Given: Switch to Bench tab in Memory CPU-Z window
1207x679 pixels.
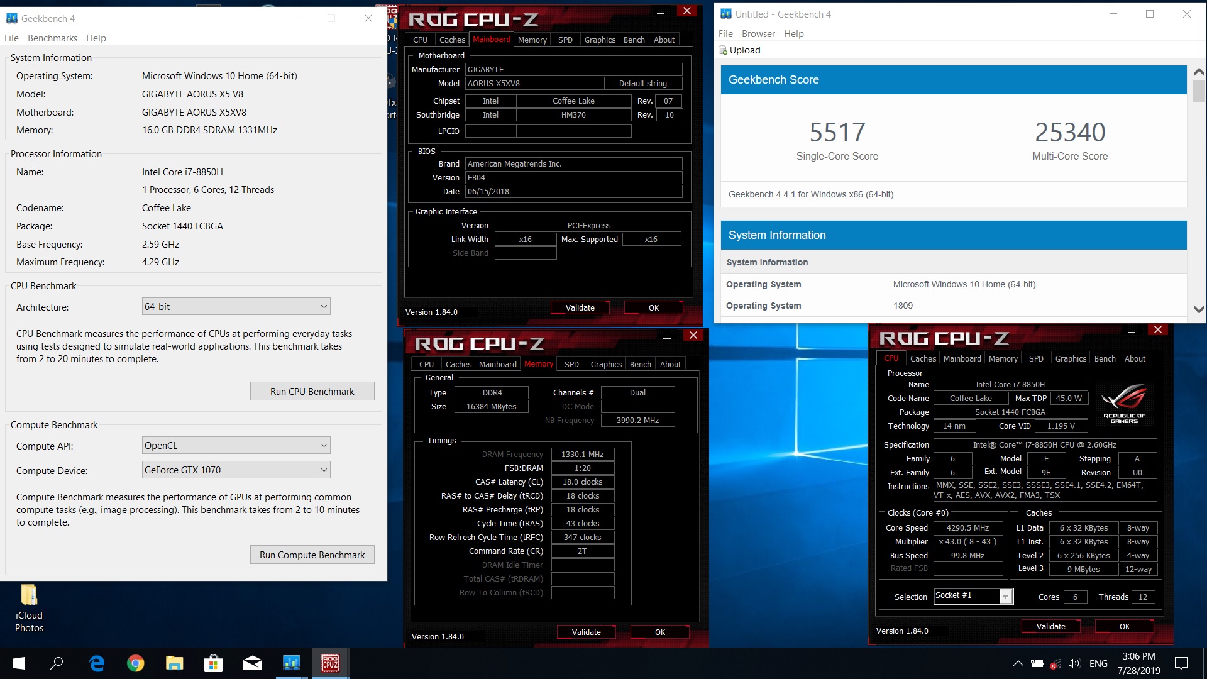Looking at the screenshot, I should (x=640, y=364).
